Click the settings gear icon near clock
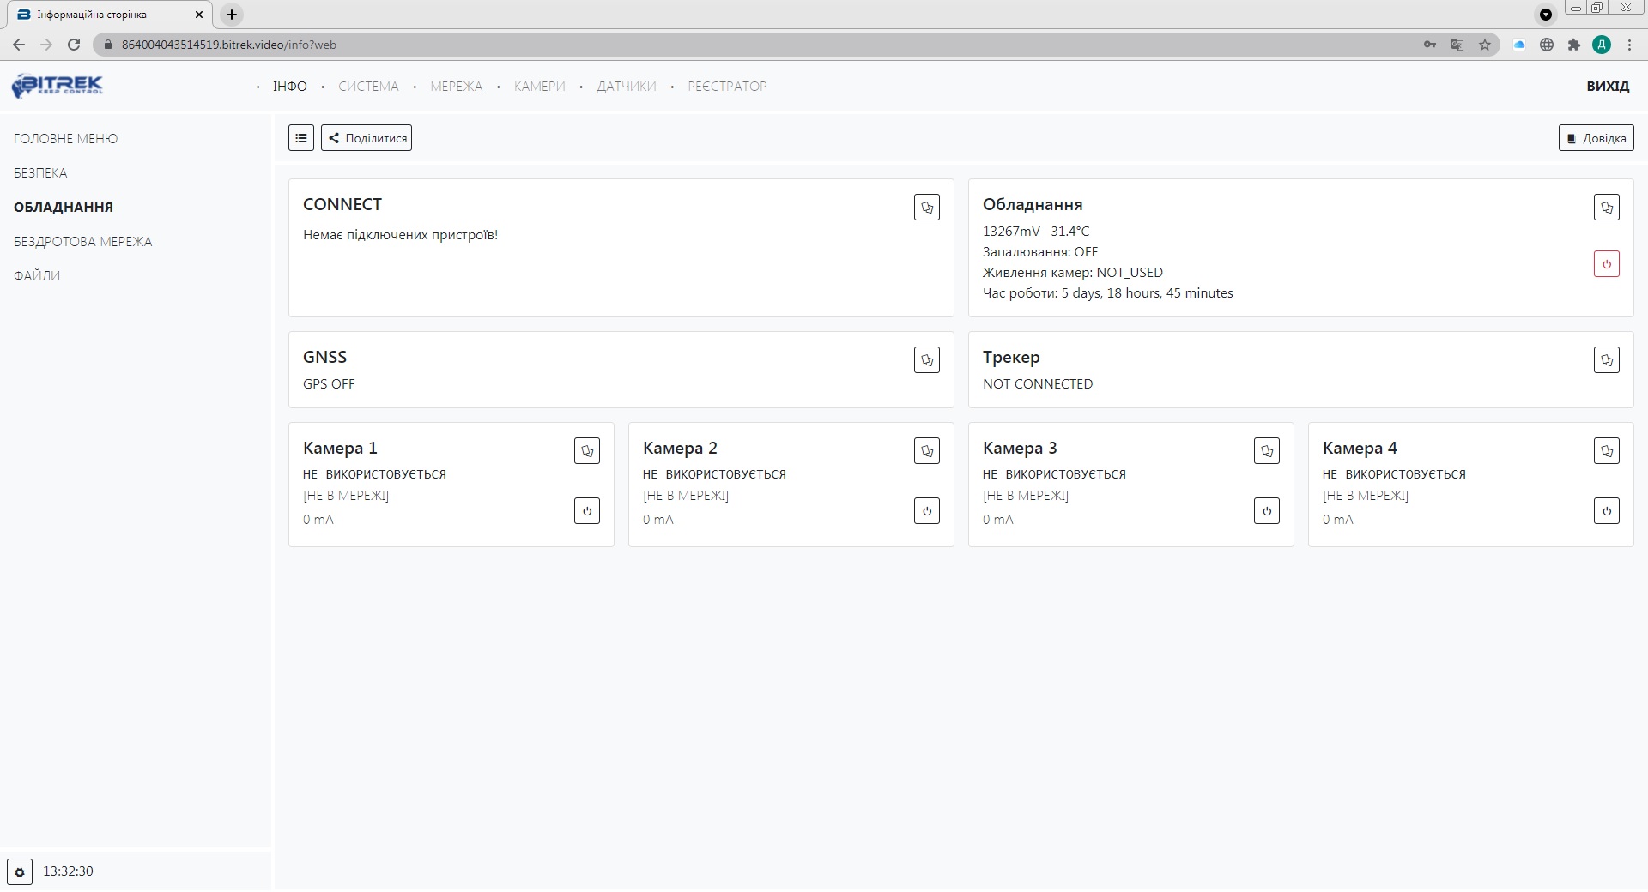The width and height of the screenshot is (1648, 892). (20, 871)
